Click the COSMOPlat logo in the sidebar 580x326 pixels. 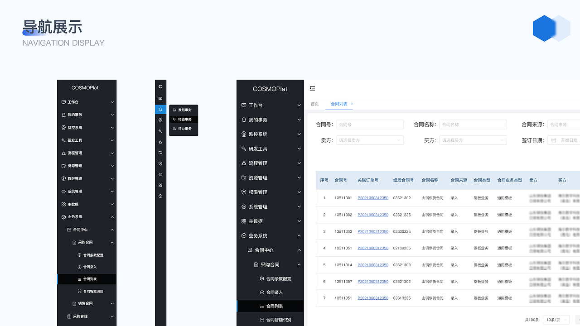point(270,89)
